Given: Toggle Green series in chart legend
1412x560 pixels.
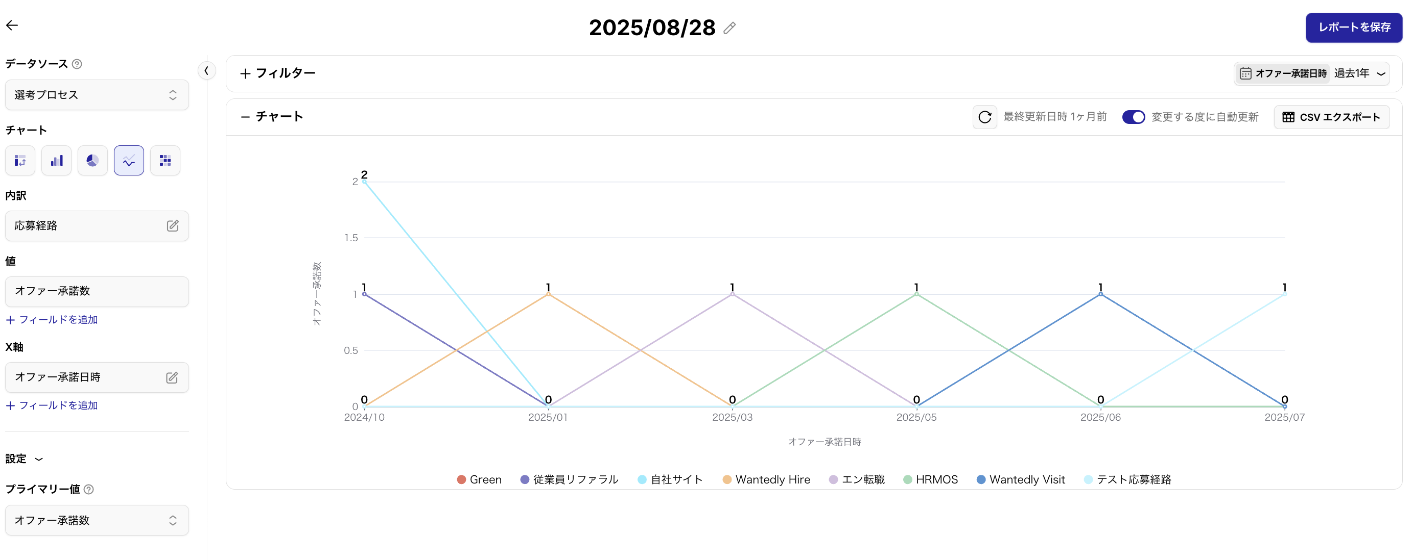Looking at the screenshot, I should [479, 479].
